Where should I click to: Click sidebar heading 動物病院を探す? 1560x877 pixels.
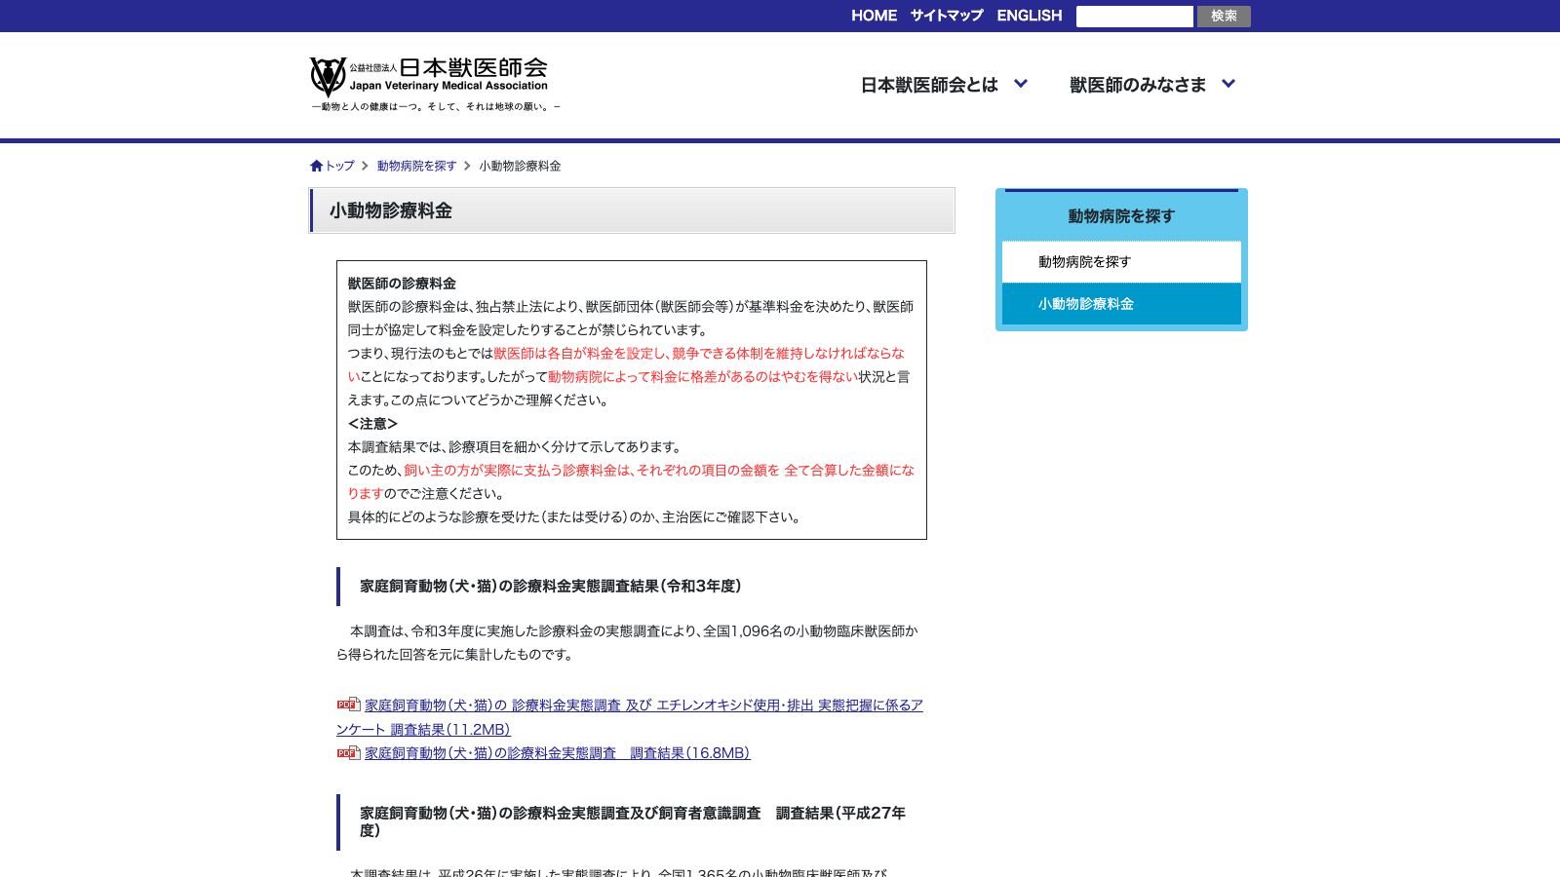click(x=1121, y=216)
